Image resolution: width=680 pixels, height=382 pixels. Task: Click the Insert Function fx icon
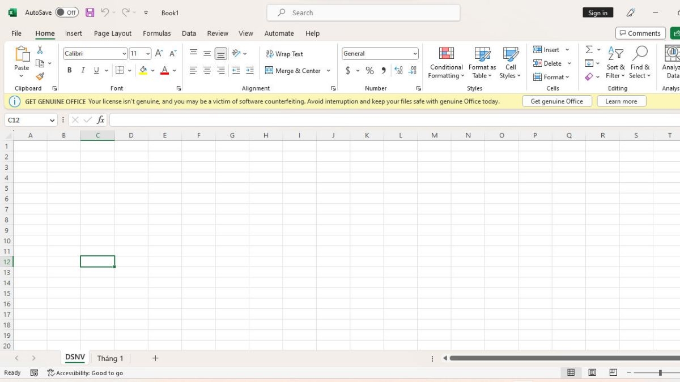tap(101, 120)
